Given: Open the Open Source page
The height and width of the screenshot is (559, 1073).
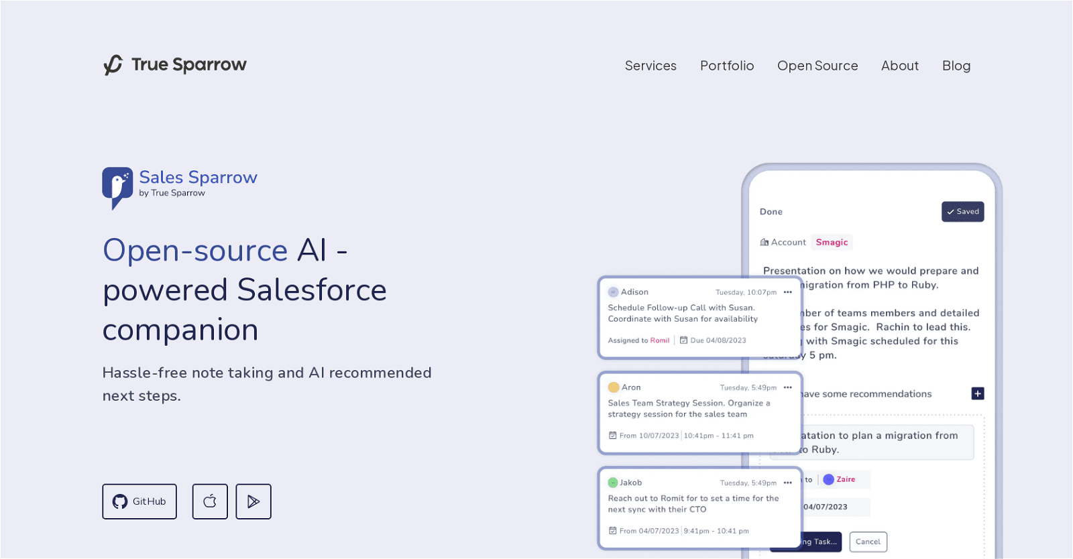Looking at the screenshot, I should [817, 66].
